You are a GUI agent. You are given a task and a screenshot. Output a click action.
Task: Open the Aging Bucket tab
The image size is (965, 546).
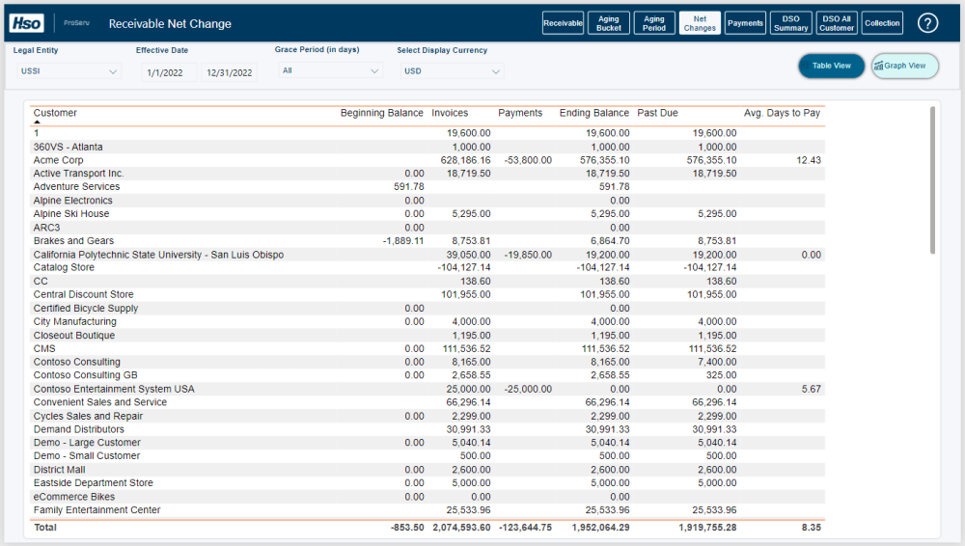[x=609, y=23]
